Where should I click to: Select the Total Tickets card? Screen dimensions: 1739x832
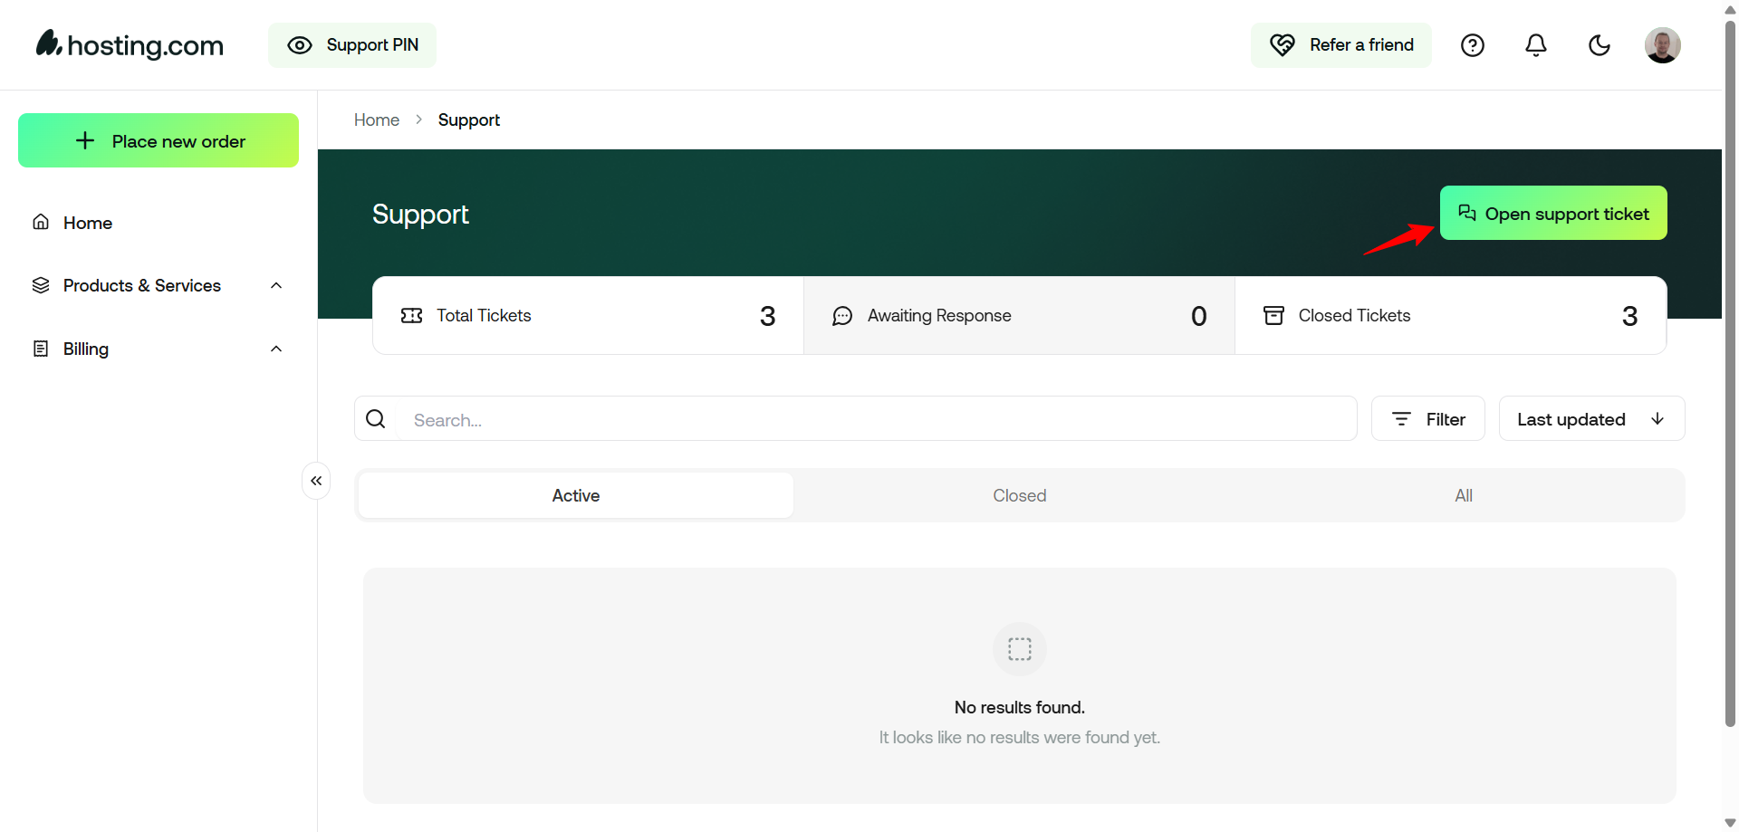588,315
